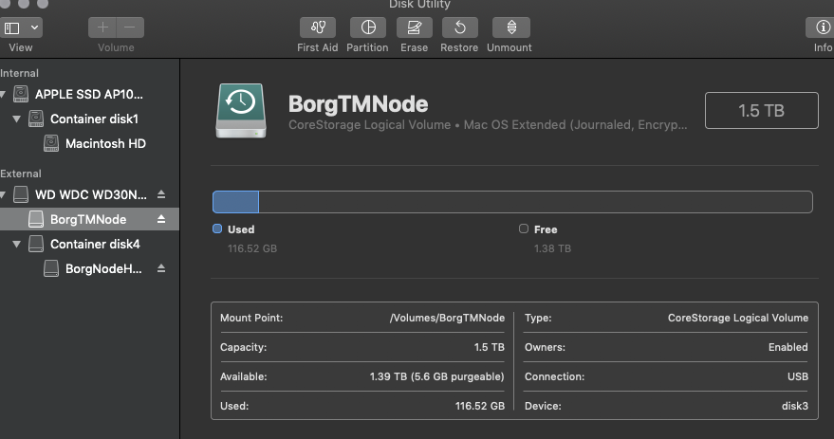
Task: Collapse the APPLE SSD disk tree
Action: 3,95
